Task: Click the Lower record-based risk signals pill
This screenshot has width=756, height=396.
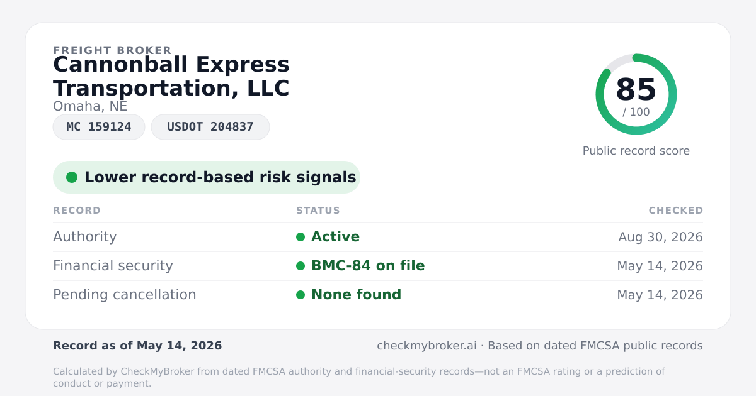Action: pos(207,177)
